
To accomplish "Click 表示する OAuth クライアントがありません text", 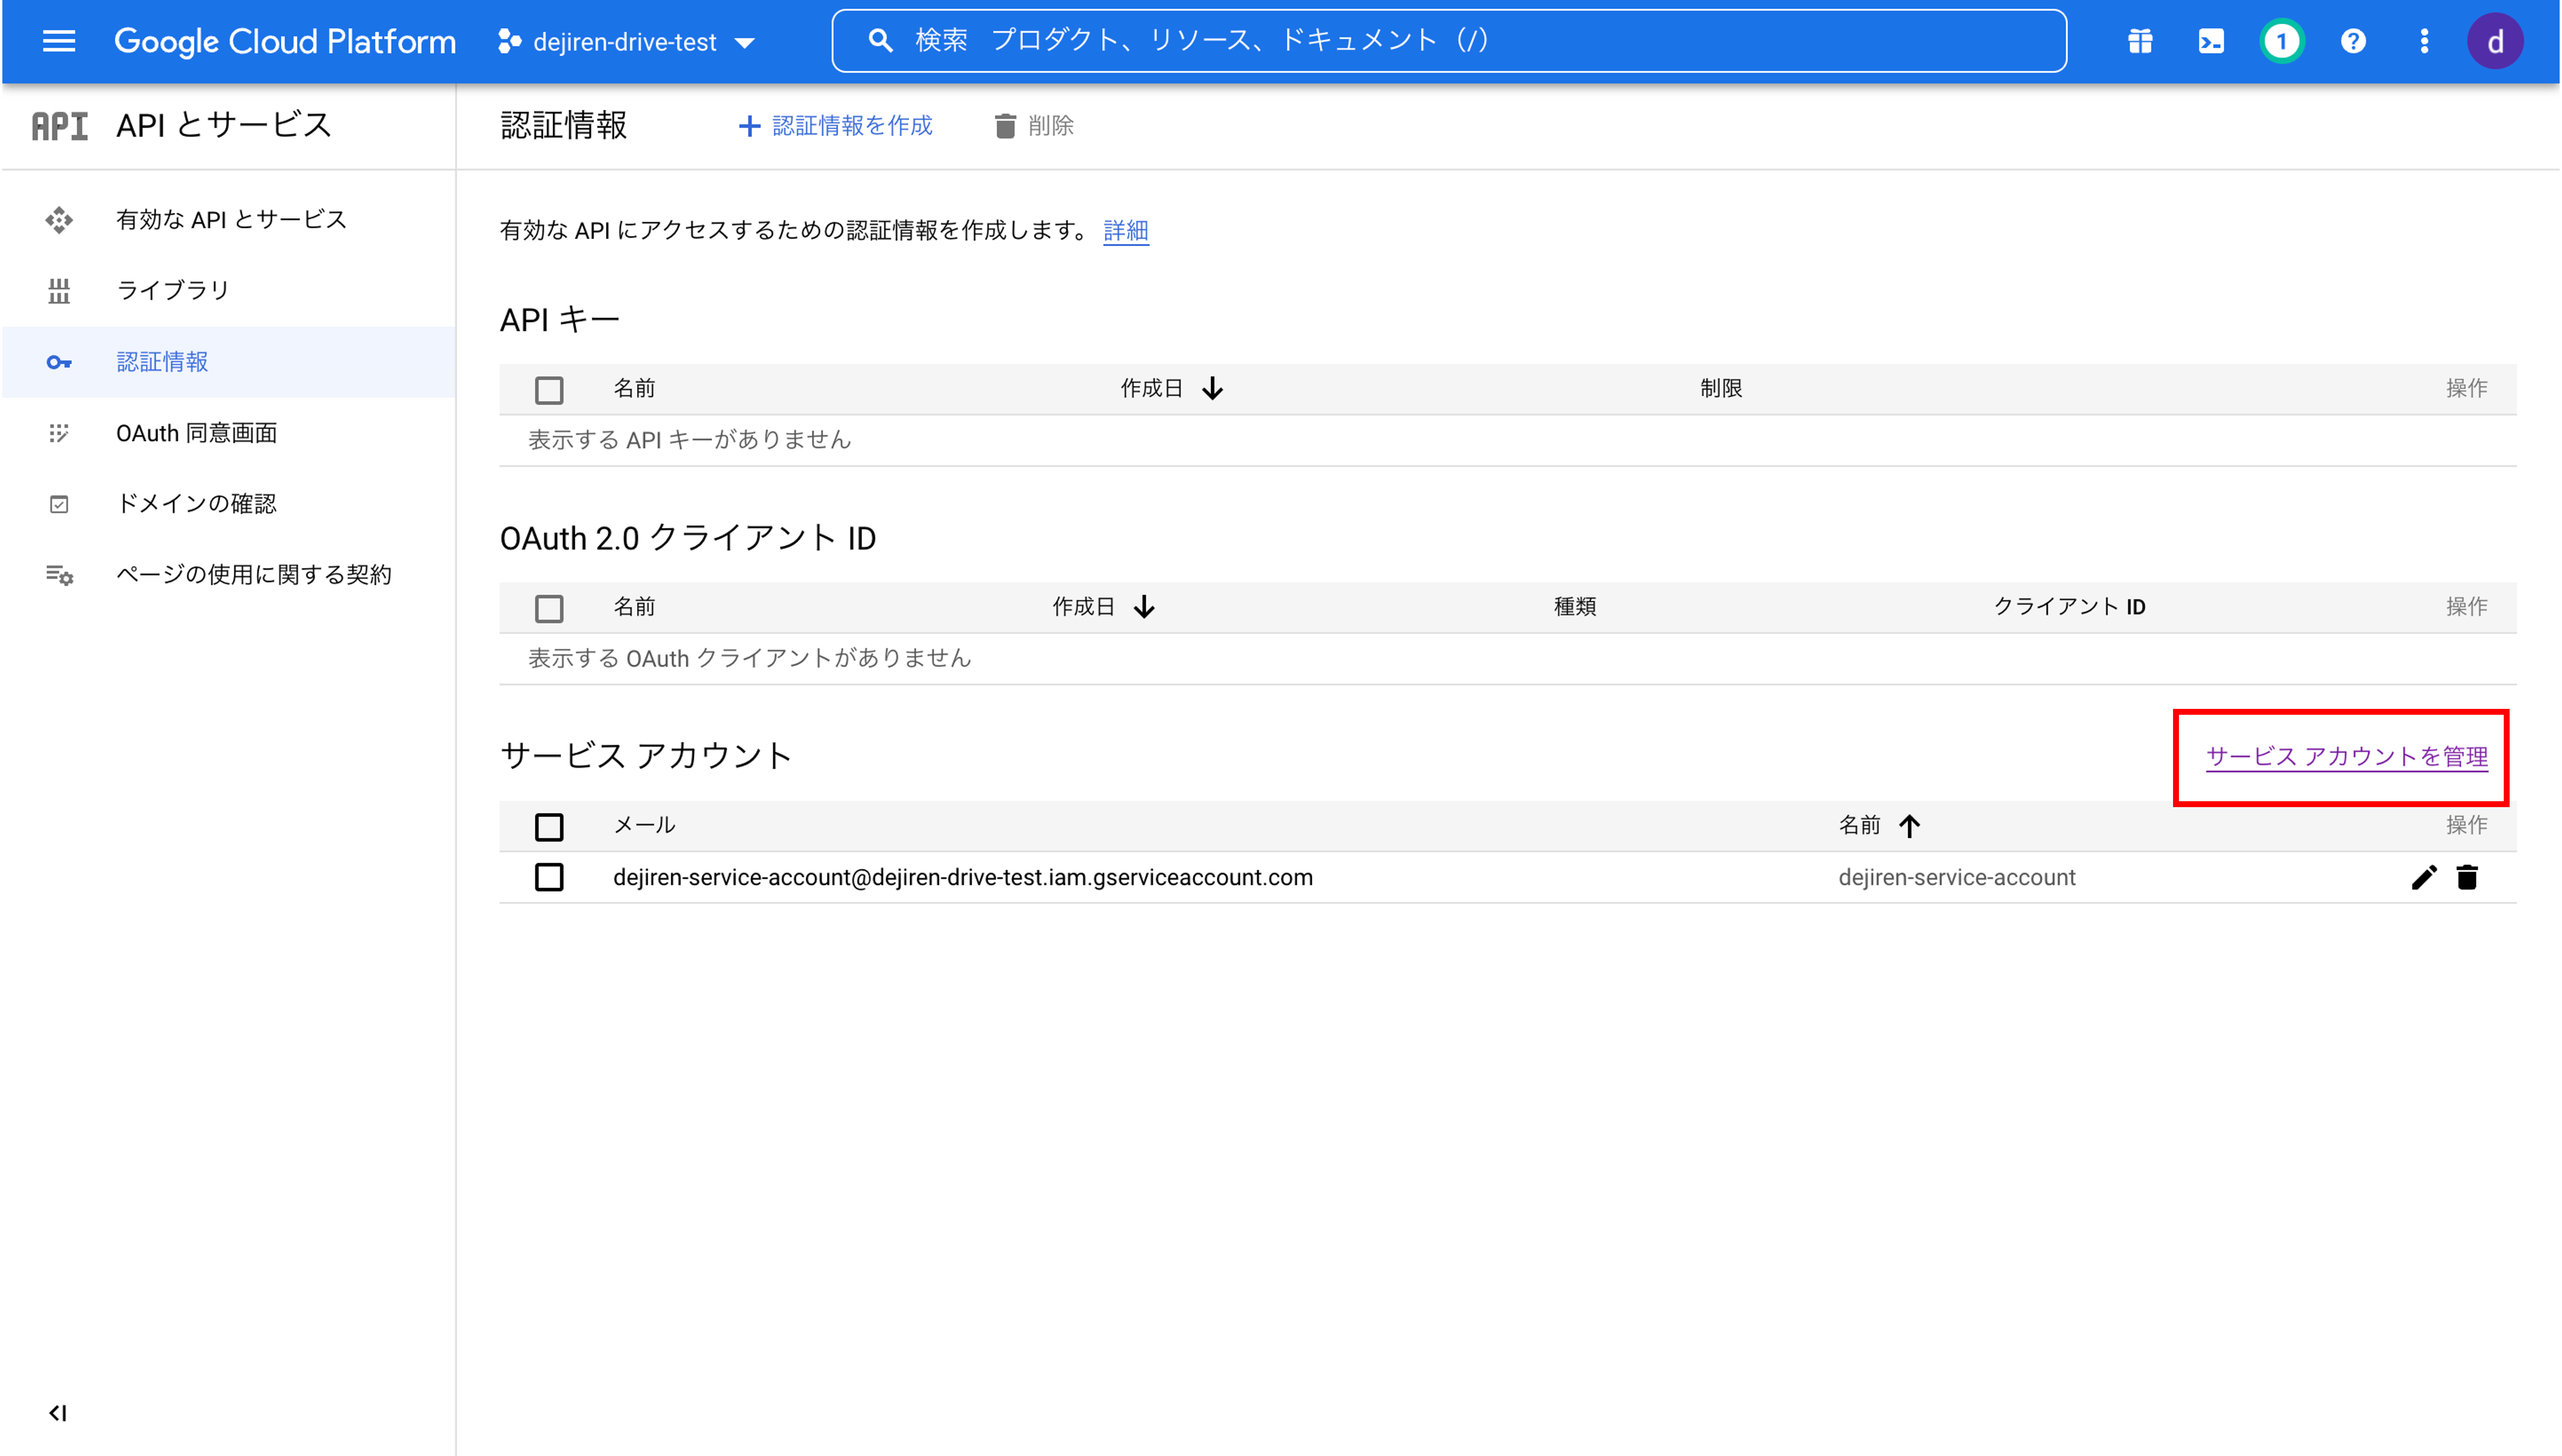I will click(x=750, y=658).
